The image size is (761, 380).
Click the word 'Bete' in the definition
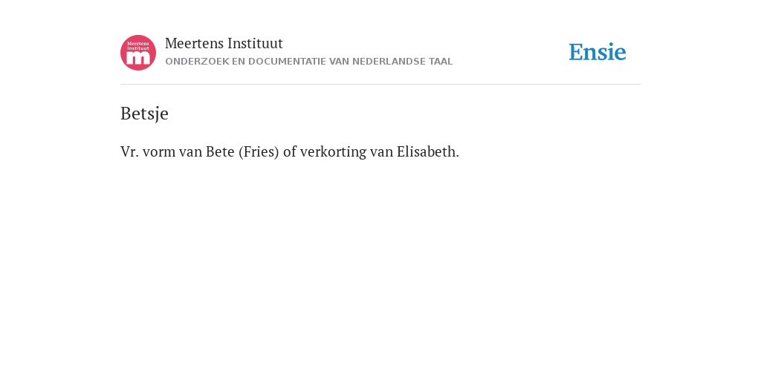coord(220,151)
